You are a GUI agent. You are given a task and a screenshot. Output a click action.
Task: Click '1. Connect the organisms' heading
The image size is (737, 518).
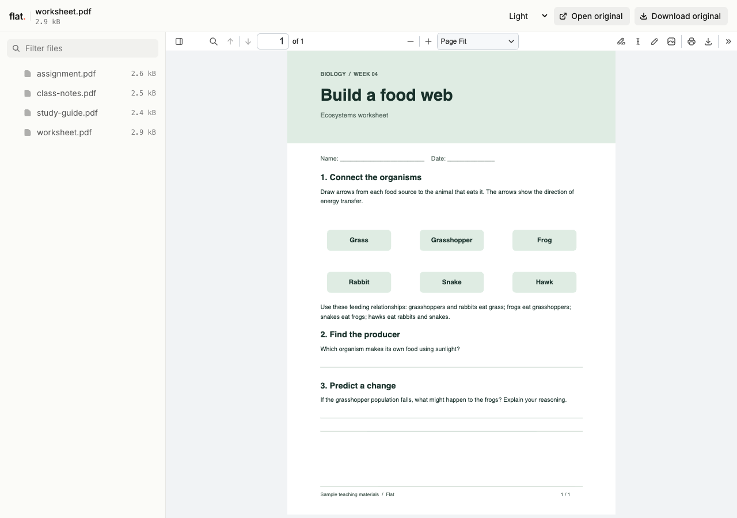371,177
